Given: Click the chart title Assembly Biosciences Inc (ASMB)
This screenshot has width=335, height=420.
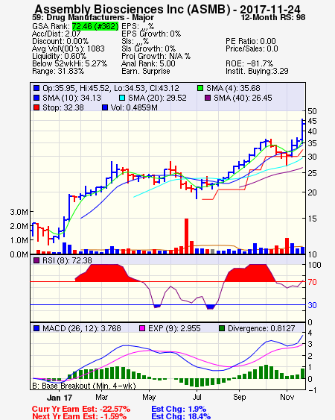Looking at the screenshot, I should tap(133, 10).
